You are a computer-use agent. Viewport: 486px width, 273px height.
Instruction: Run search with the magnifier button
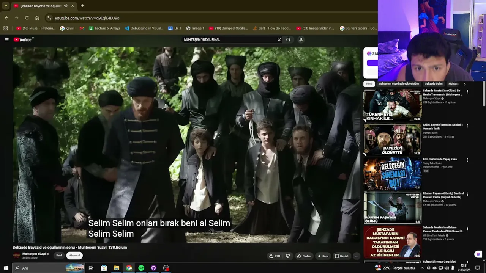288,39
